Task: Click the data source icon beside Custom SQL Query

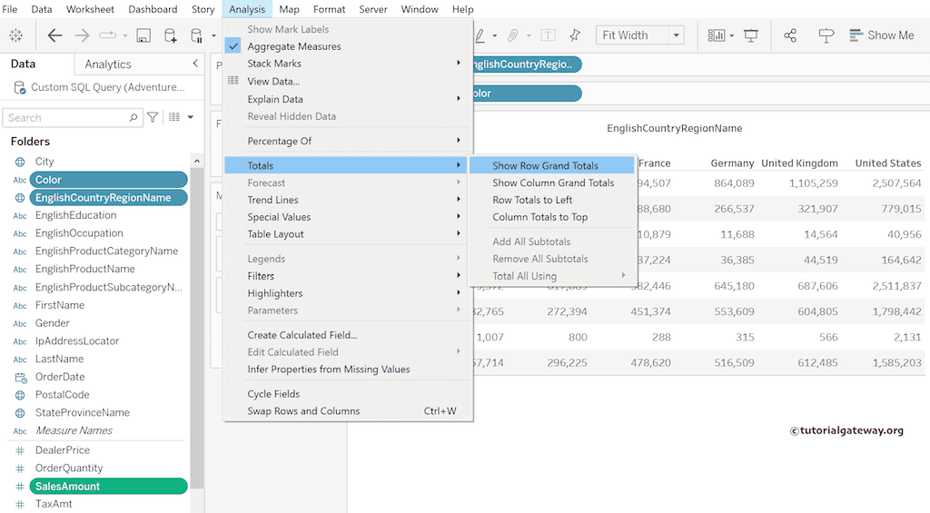Action: (20, 88)
